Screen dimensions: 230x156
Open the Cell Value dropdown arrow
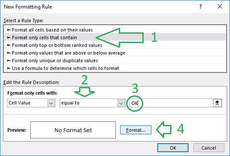tap(51, 103)
